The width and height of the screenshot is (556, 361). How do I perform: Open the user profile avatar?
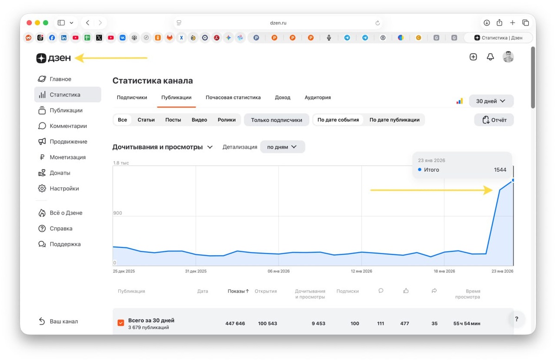point(508,57)
